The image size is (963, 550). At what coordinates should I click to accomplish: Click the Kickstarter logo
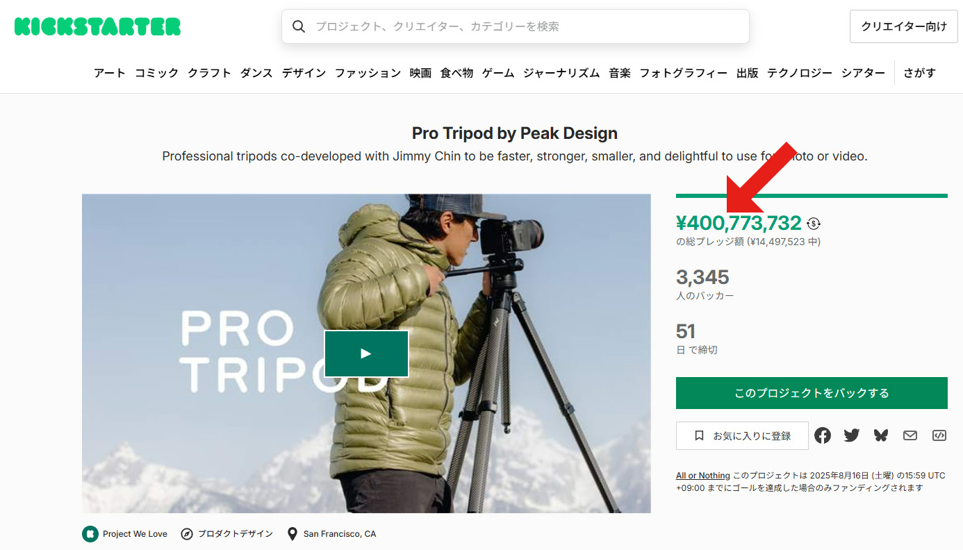click(97, 26)
